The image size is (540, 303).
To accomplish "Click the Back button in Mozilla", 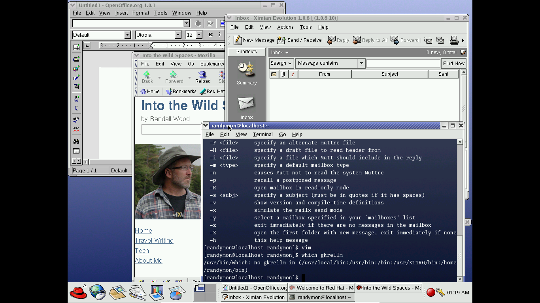I will coord(147,77).
